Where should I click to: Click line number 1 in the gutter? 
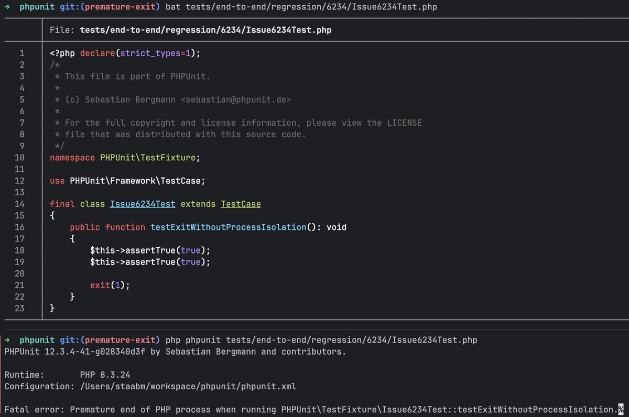click(x=21, y=53)
